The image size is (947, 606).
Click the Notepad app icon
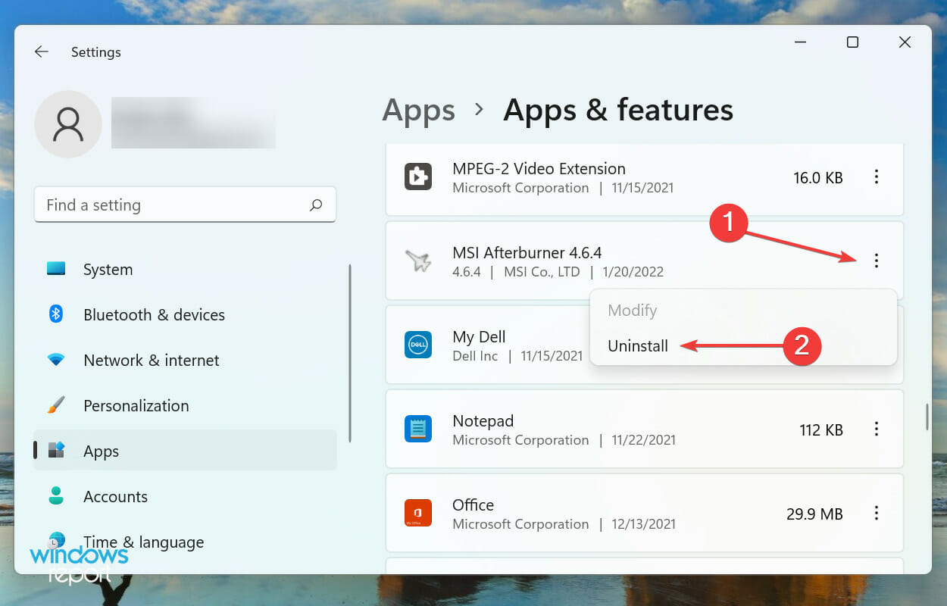point(418,429)
